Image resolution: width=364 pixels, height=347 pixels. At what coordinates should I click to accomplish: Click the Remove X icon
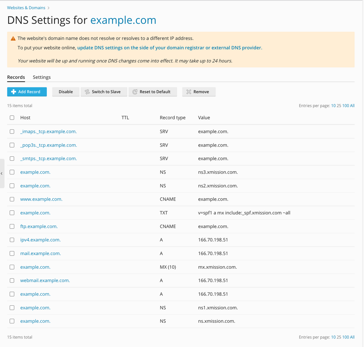pyautogui.click(x=189, y=92)
